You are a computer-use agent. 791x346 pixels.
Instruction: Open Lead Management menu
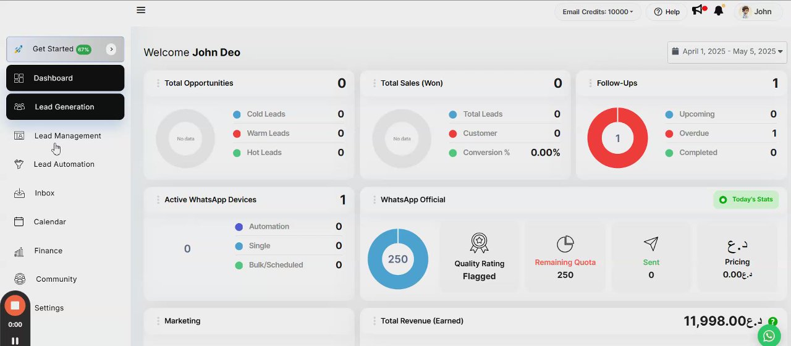click(x=67, y=136)
